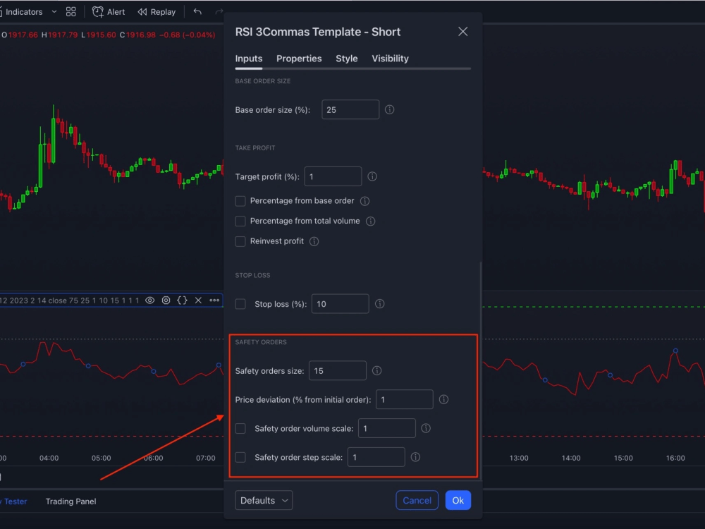This screenshot has height=529, width=705.
Task: Cancel the settings dialog
Action: 417,500
